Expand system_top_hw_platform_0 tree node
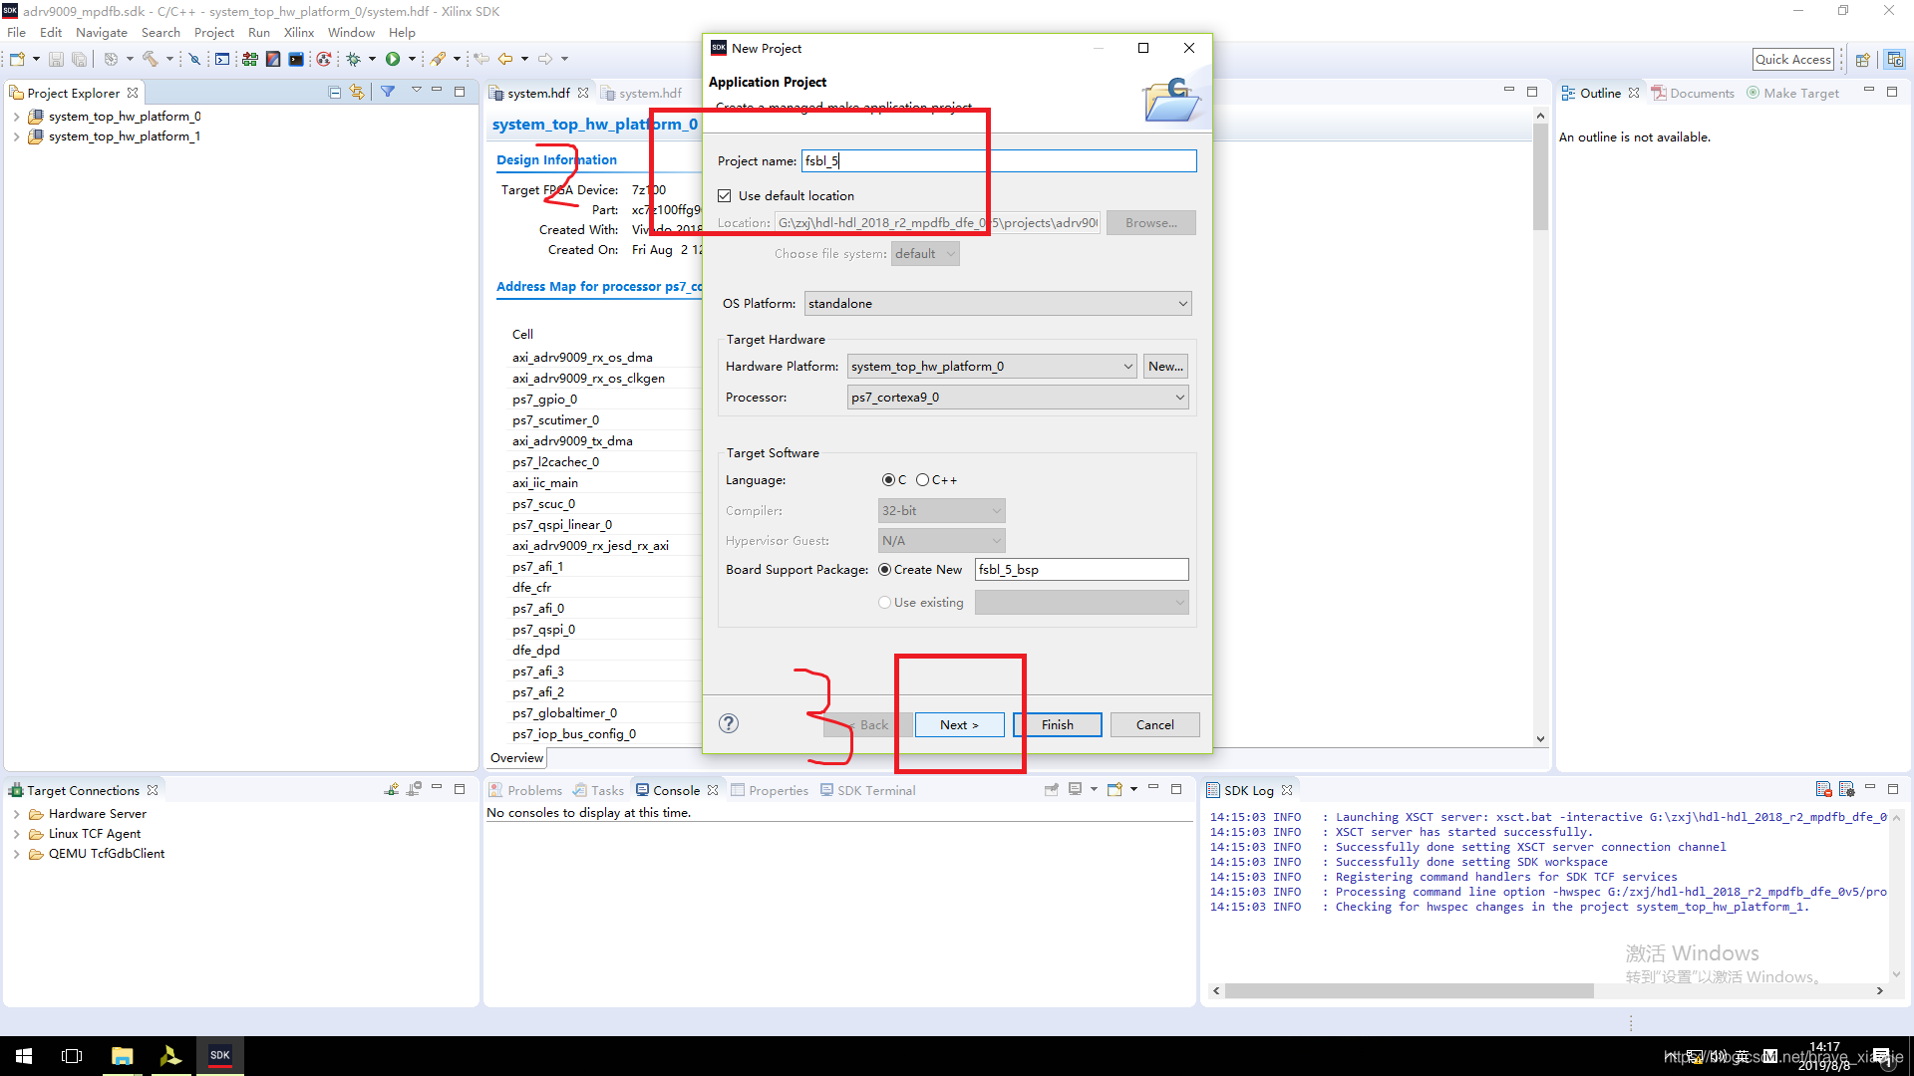 [17, 117]
